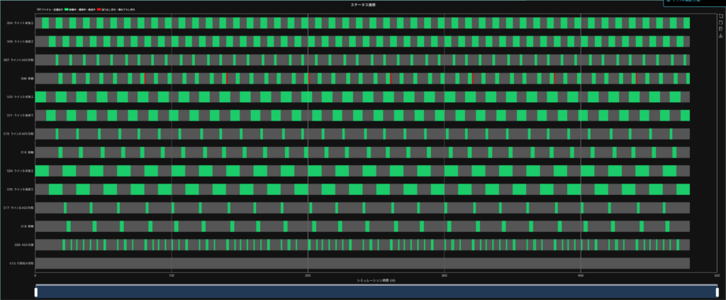This screenshot has height=300, width=726.
Task: Select row label 017 ライン3 AGV
Action: tap(19, 208)
